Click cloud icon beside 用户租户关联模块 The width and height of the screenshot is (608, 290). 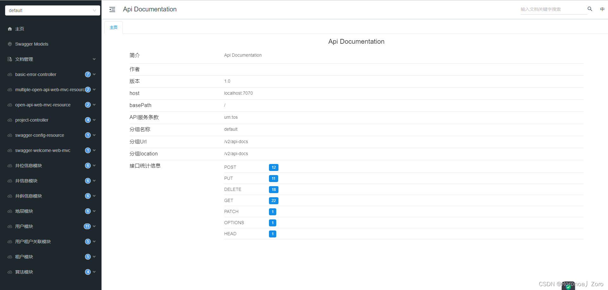click(10, 242)
